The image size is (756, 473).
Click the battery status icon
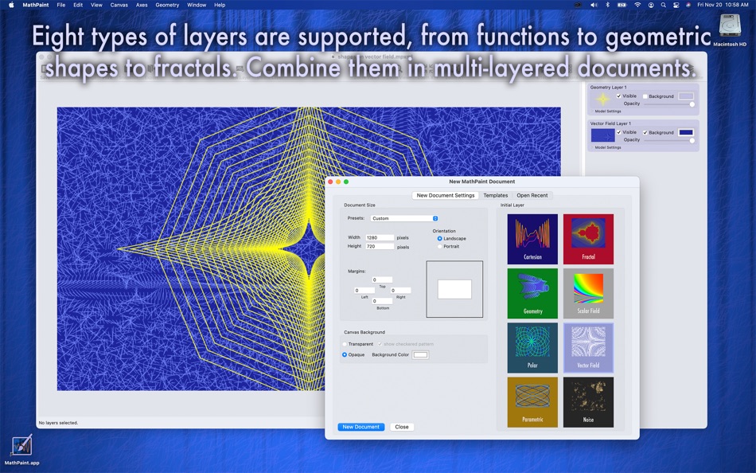pos(622,5)
